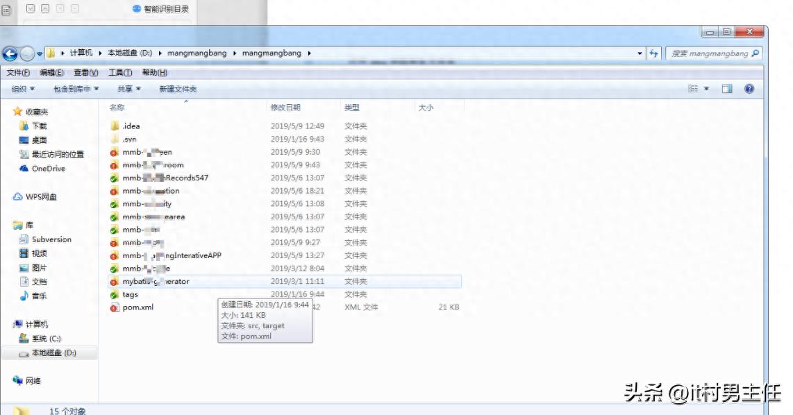Open the view options dropdown arrow
Image resolution: width=793 pixels, height=415 pixels.
[x=706, y=89]
